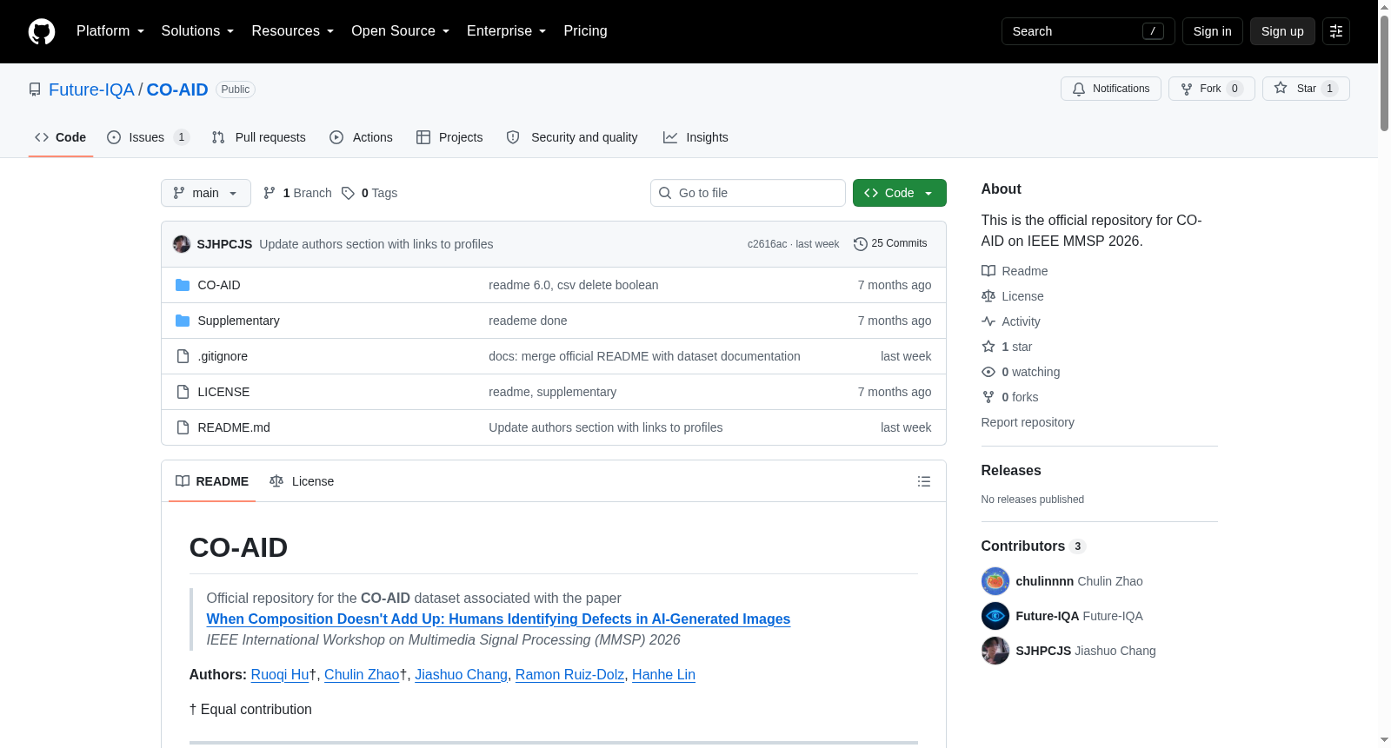Click the book icon next to Readme
The height and width of the screenshot is (748, 1391).
988,271
